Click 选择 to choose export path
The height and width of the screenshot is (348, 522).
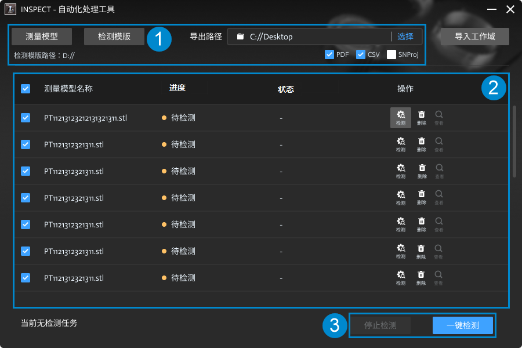point(405,37)
